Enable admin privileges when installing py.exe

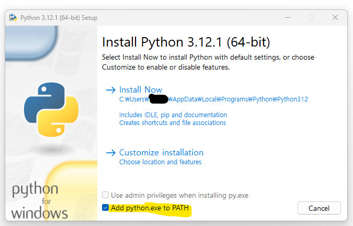point(105,195)
